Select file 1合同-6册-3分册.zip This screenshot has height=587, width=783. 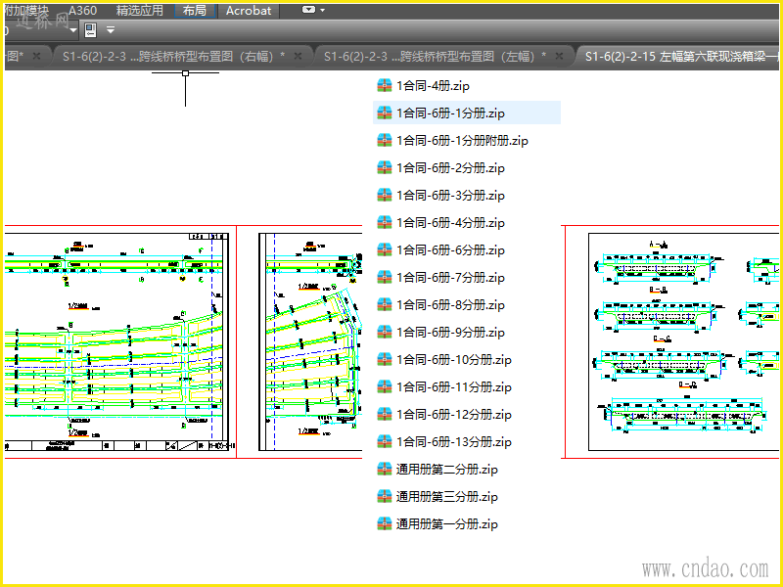(x=450, y=196)
